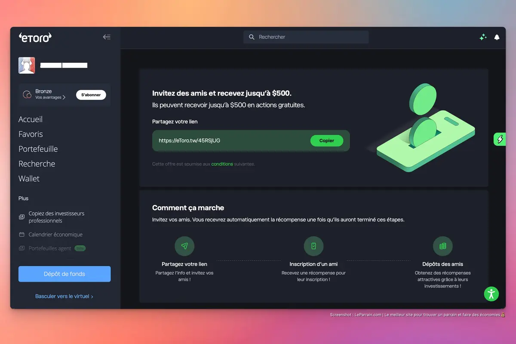The width and height of the screenshot is (516, 344).
Task: Click the referral link https://eToro.tw/45RSjUG
Action: coord(189,141)
